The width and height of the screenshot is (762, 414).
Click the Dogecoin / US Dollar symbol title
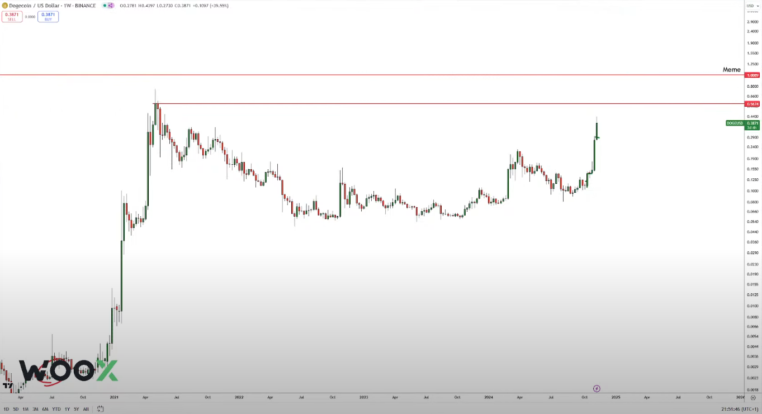[x=52, y=6]
